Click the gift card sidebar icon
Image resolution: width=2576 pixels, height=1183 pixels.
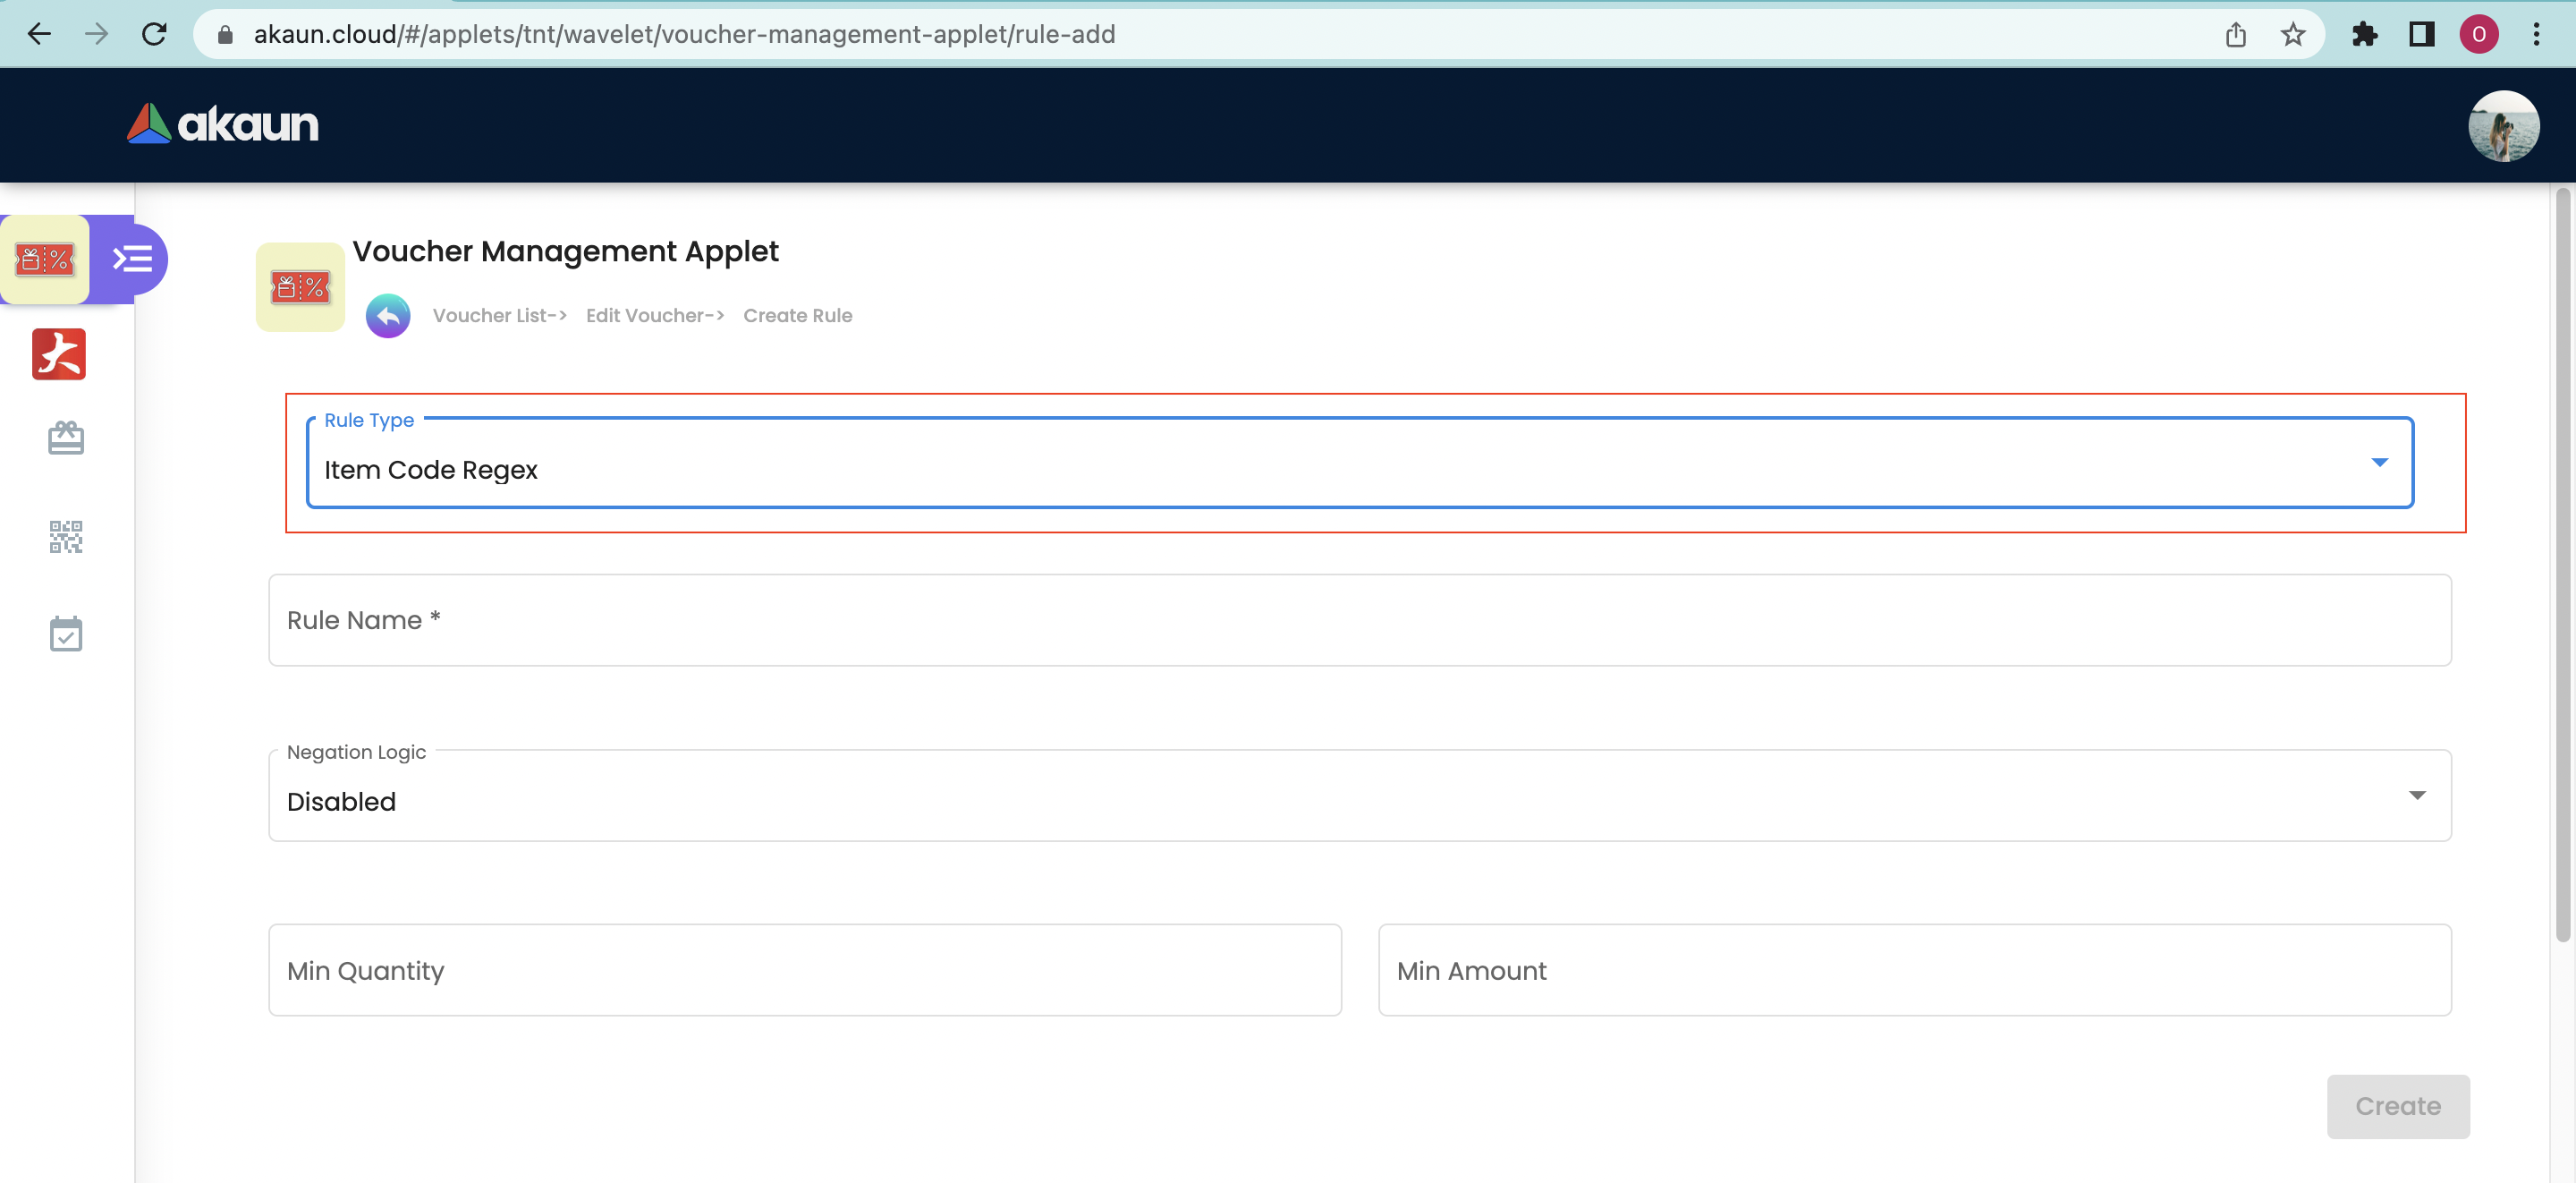66,438
